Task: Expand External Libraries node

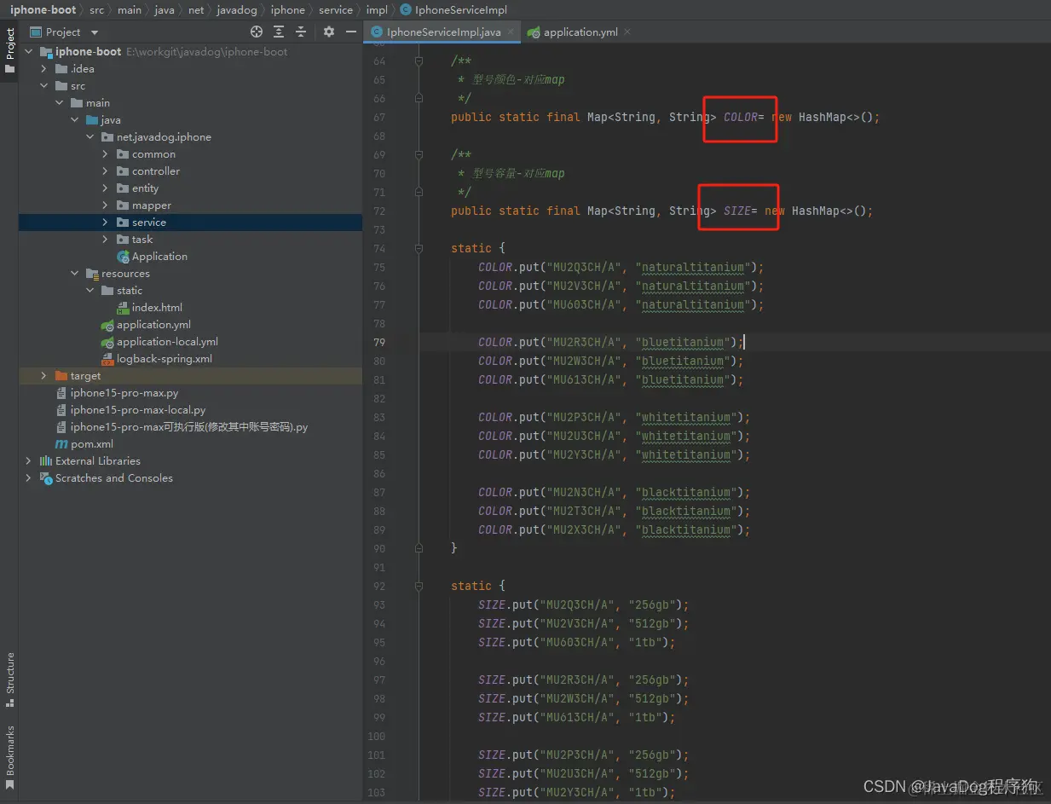Action: tap(29, 461)
